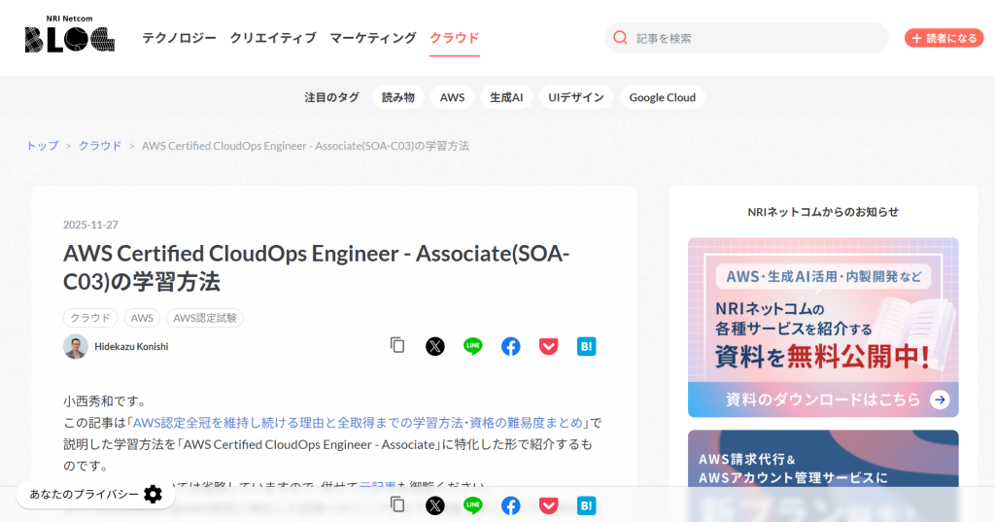Save to Pocket icon beside author row
This screenshot has height=522, width=995.
pos(549,346)
